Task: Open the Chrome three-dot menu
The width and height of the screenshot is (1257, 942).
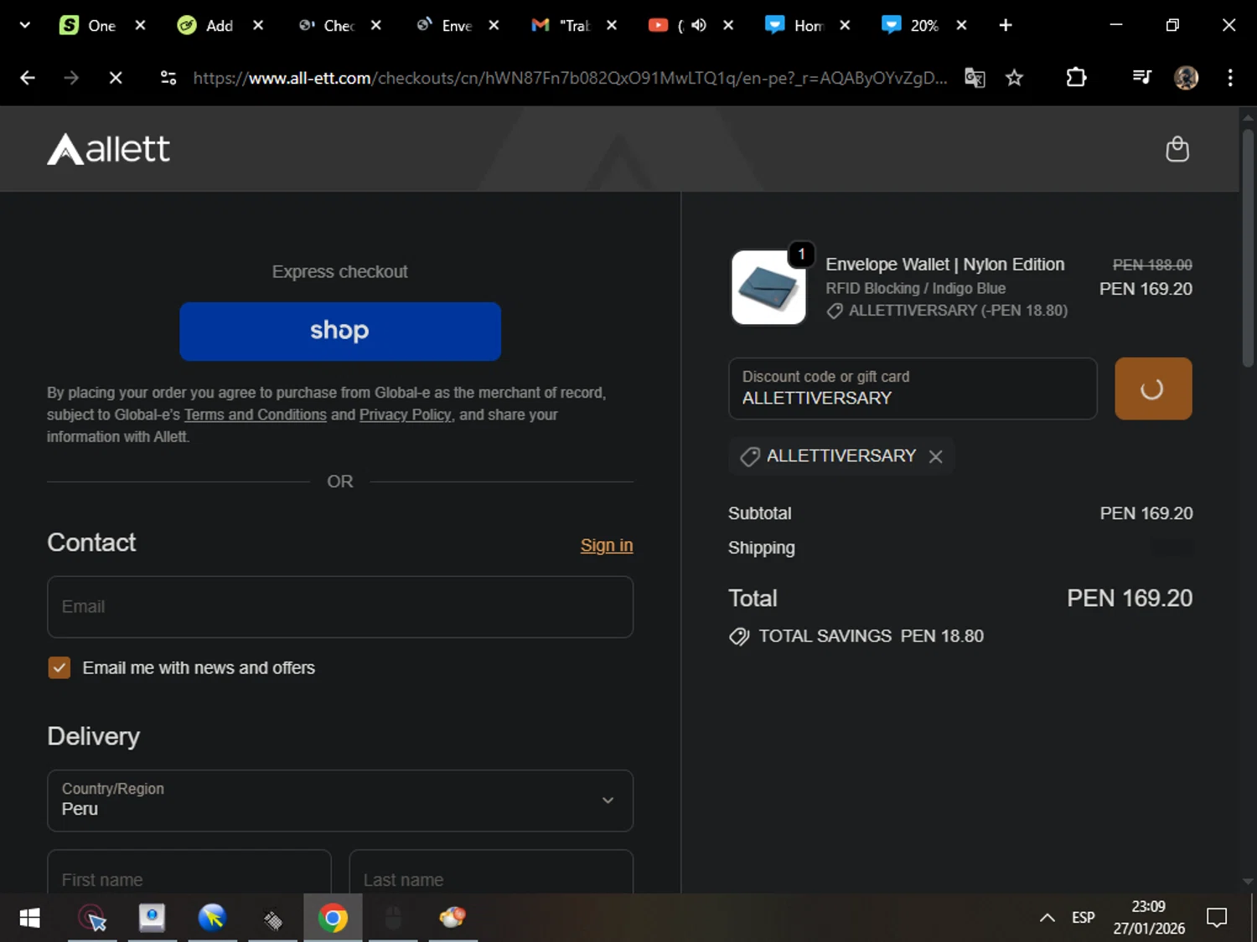Action: tap(1230, 78)
